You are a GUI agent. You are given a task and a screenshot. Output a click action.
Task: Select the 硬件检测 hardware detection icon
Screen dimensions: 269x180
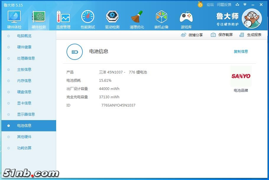pos(38,19)
